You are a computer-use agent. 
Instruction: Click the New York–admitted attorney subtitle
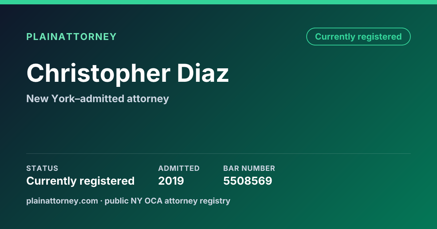point(98,99)
